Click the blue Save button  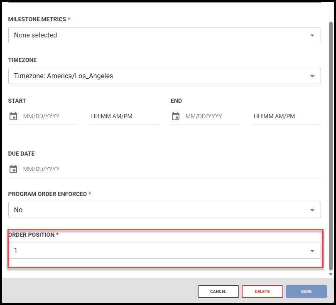(306, 292)
